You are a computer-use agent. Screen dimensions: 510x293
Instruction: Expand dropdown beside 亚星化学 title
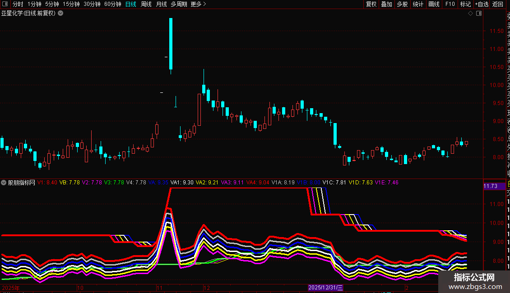[60, 14]
